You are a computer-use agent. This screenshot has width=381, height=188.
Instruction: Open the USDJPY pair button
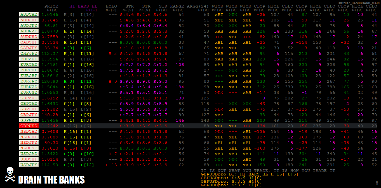[29, 165]
